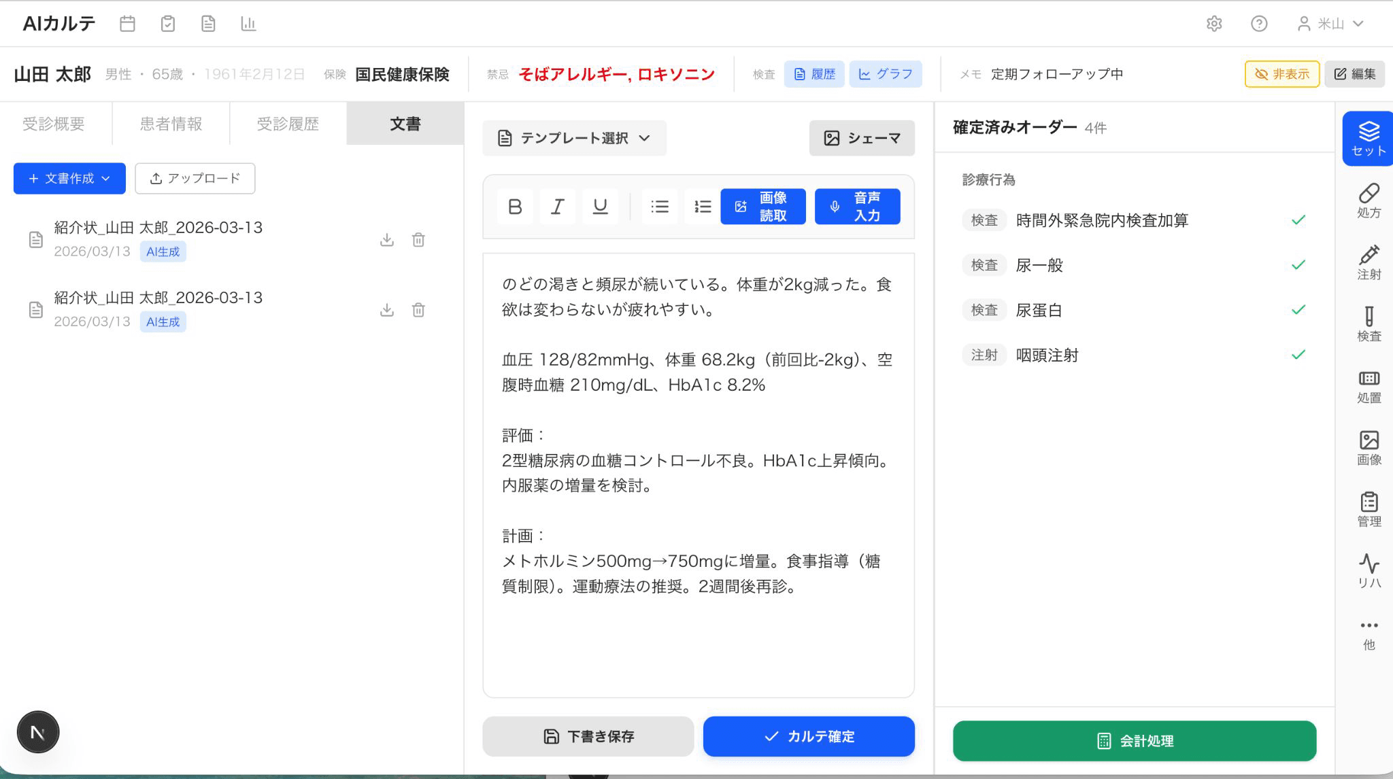Download the second 紹介状 document
Image resolution: width=1393 pixels, height=779 pixels.
(387, 310)
